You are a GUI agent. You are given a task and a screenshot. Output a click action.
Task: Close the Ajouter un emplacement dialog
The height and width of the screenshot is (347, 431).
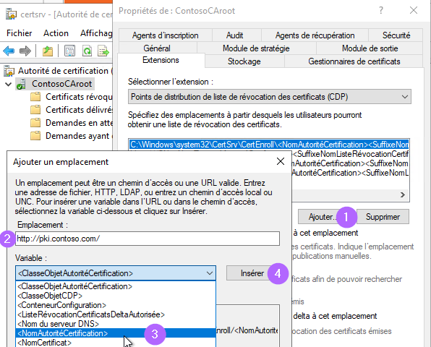click(281, 161)
